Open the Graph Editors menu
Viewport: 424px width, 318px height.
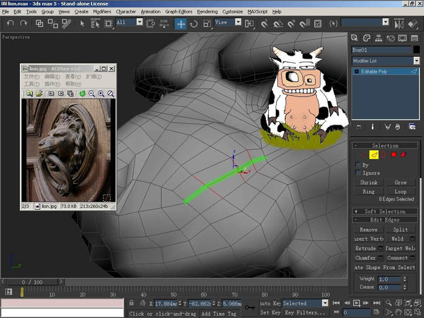pos(179,12)
